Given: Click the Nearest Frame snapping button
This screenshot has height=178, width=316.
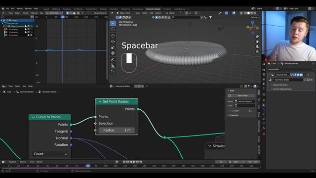Looking at the screenshot, I should 100,13.
